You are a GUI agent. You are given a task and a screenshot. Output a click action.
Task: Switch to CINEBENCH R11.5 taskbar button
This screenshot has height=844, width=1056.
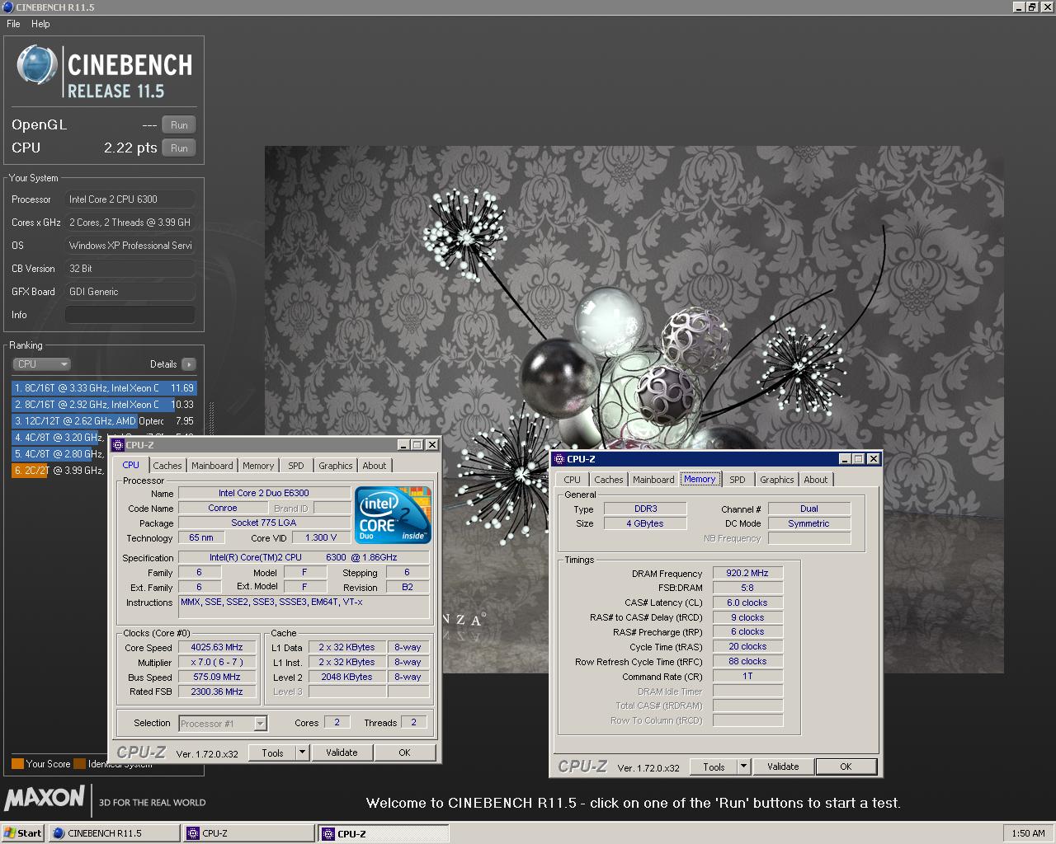click(114, 833)
